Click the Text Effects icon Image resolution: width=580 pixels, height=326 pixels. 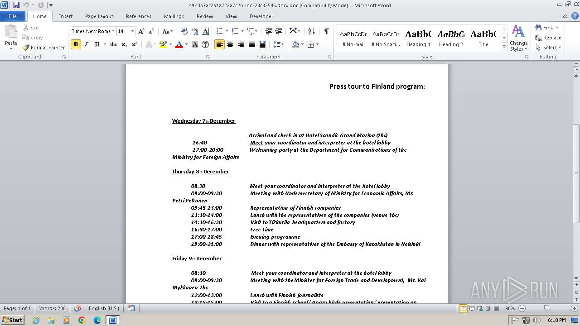tap(149, 44)
